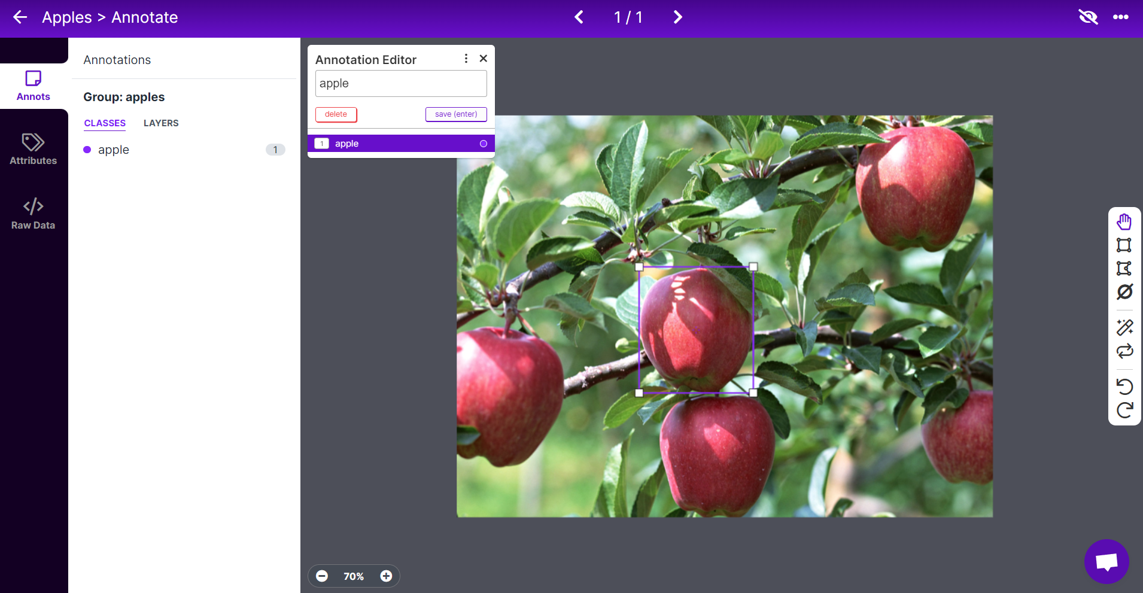Open the Raw Data sidebar panel
The width and height of the screenshot is (1143, 593).
pos(34,214)
